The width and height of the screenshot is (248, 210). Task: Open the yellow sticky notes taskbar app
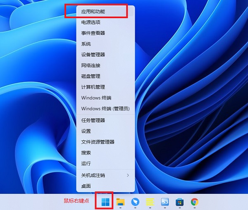tap(150, 202)
